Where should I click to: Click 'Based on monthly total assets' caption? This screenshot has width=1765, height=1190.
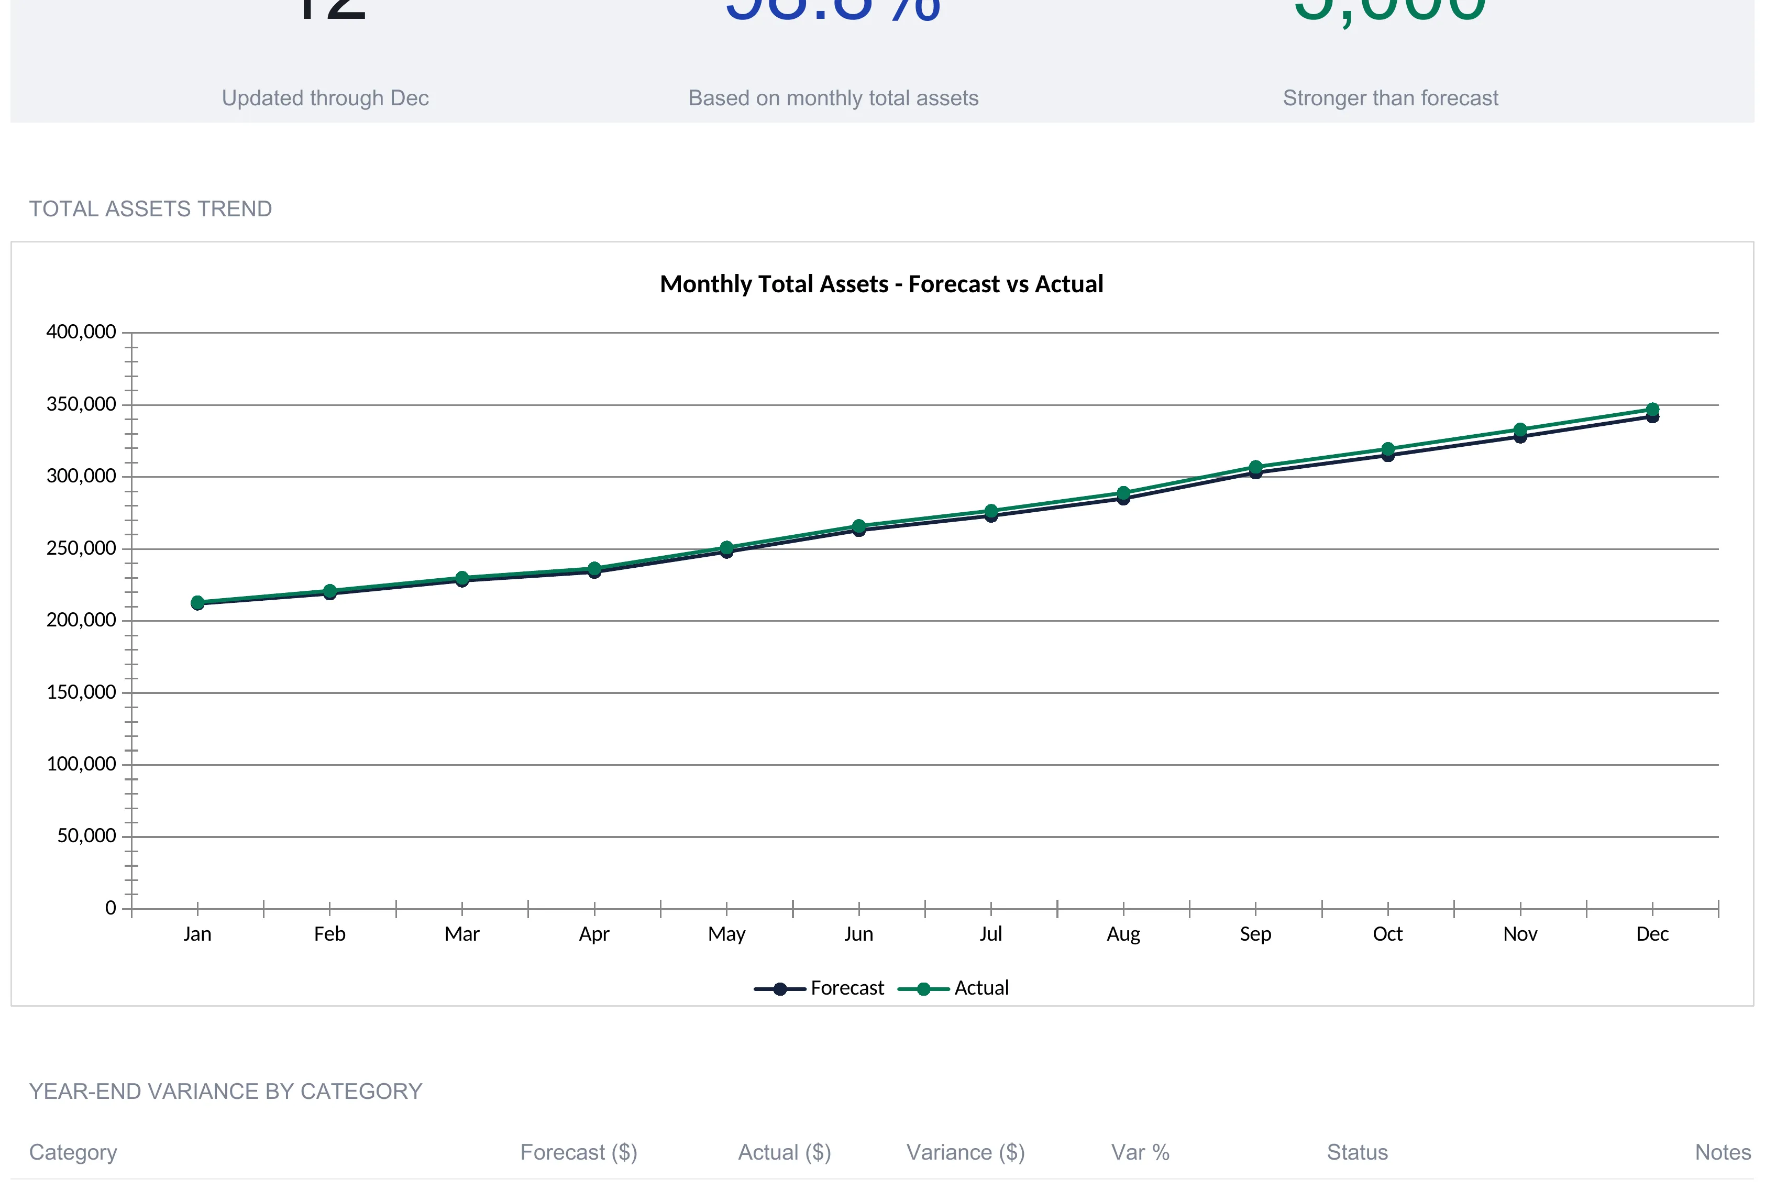tap(833, 98)
